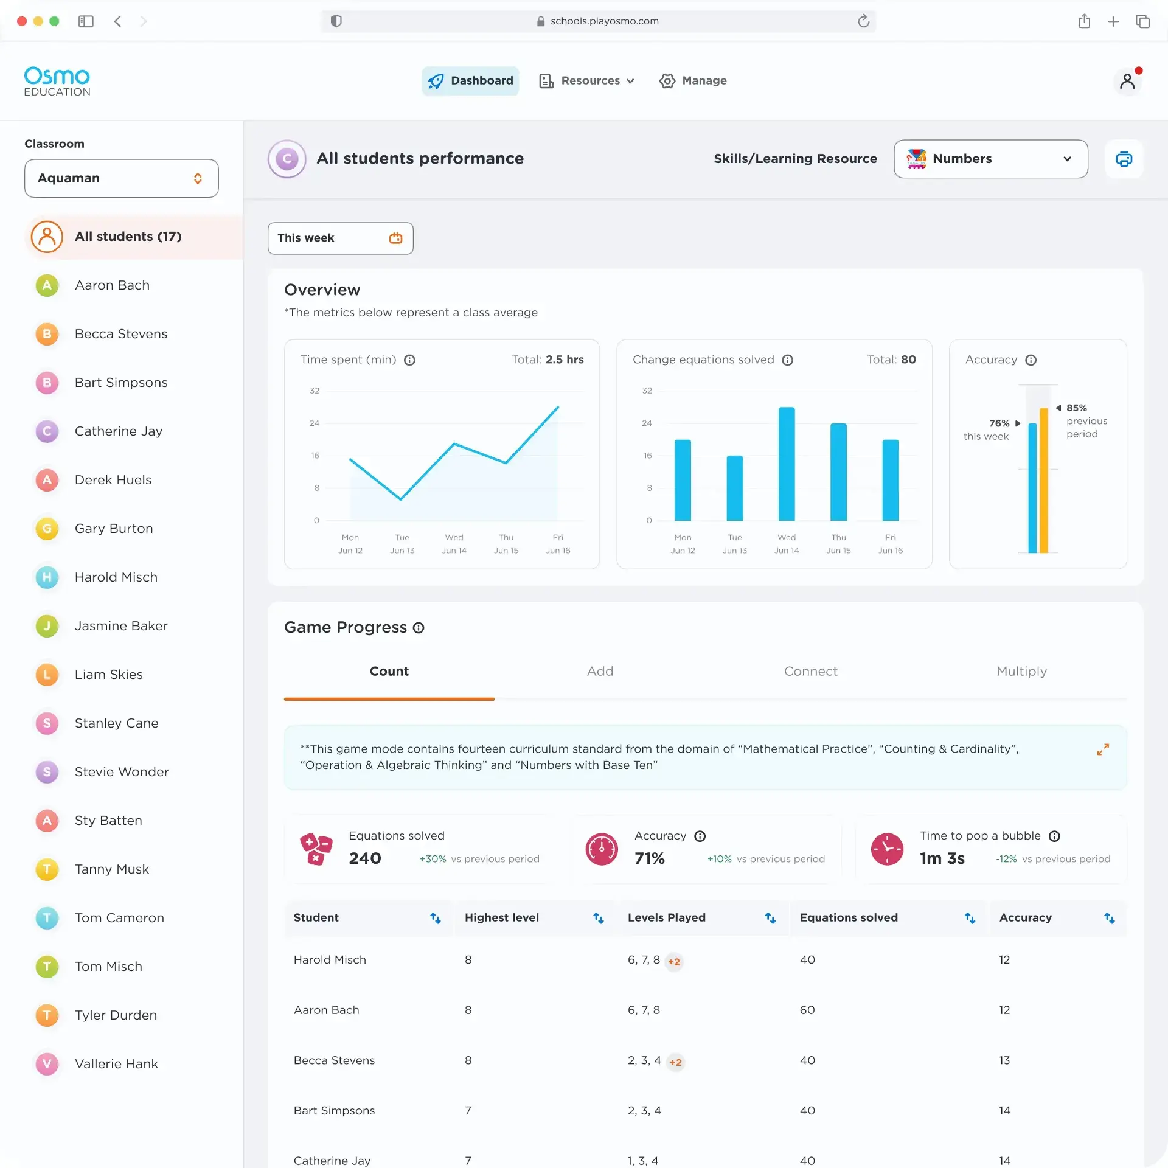Click the browser back arrow
The width and height of the screenshot is (1168, 1168).
[118, 21]
